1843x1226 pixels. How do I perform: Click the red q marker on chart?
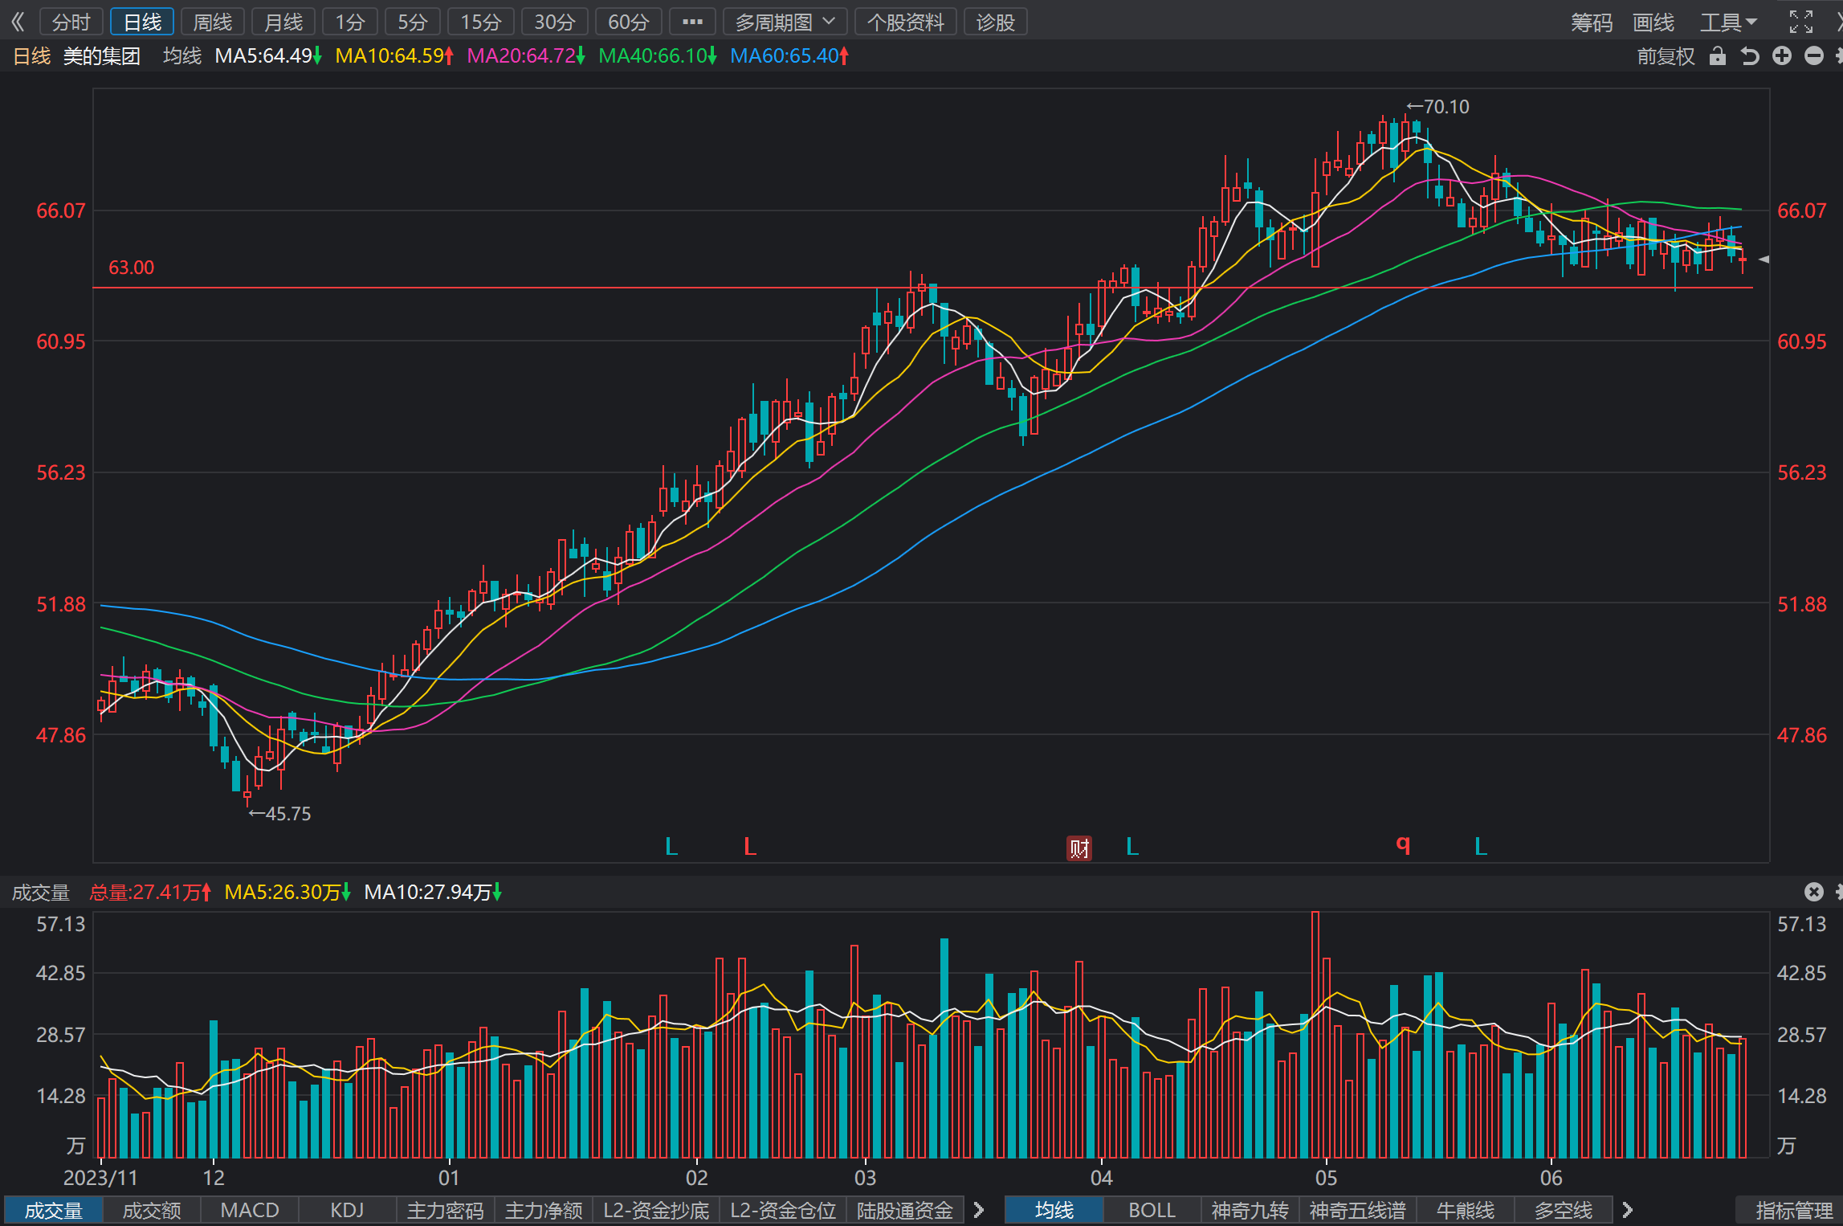(x=1403, y=844)
